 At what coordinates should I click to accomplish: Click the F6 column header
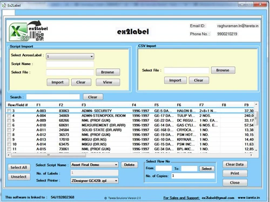[179, 105]
